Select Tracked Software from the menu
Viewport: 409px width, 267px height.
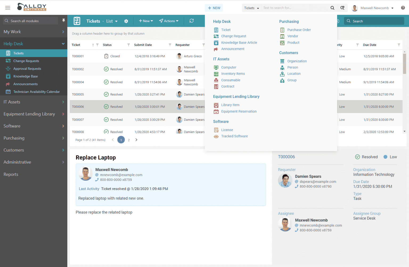click(234, 136)
